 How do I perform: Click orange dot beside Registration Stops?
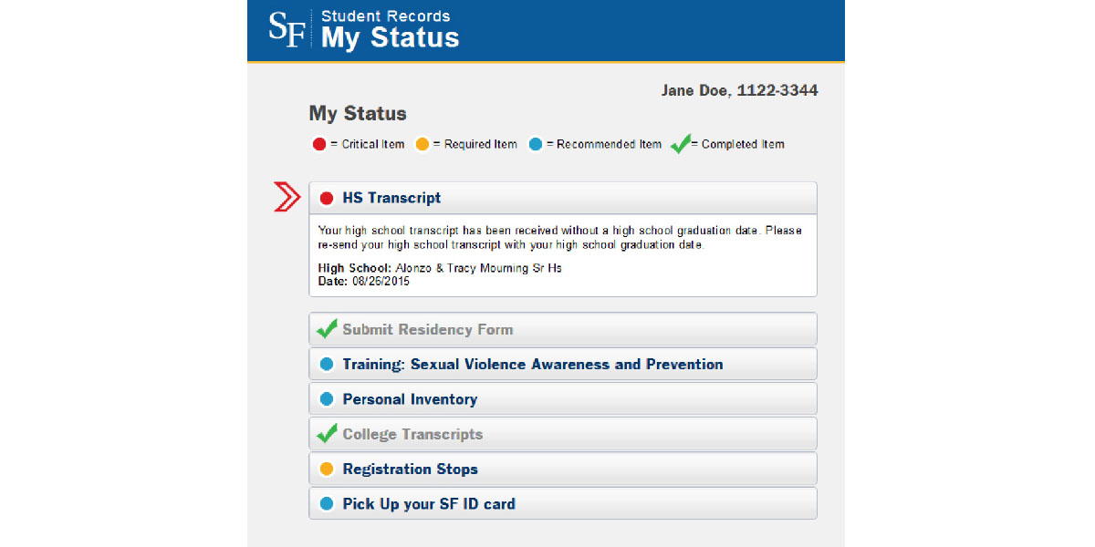point(327,469)
